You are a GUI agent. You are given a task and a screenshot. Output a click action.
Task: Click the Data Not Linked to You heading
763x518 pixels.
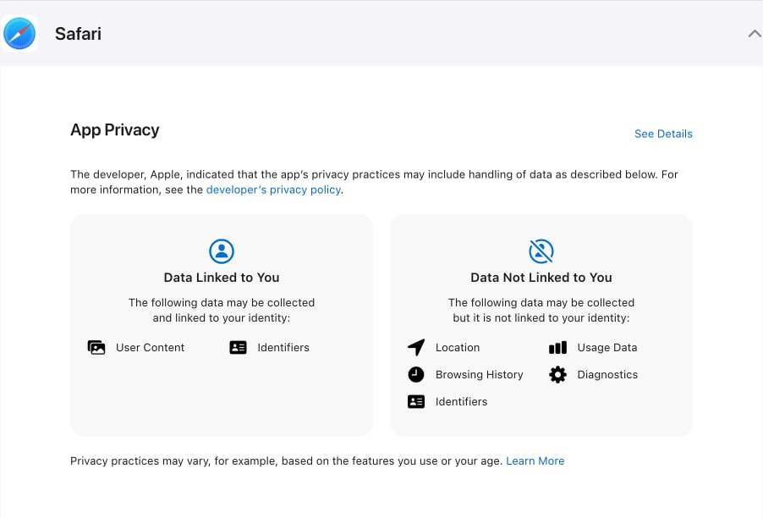541,277
